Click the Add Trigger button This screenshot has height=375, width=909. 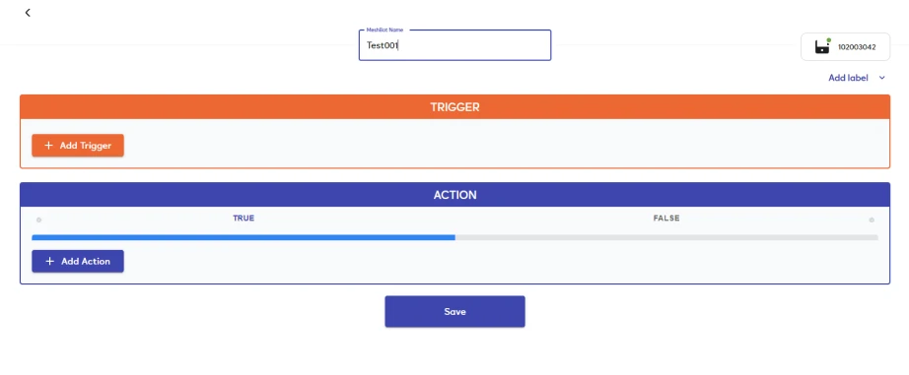[x=78, y=146]
